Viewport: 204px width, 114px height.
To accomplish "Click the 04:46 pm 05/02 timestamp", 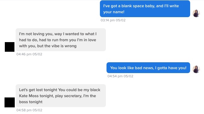I will point(29,54).
